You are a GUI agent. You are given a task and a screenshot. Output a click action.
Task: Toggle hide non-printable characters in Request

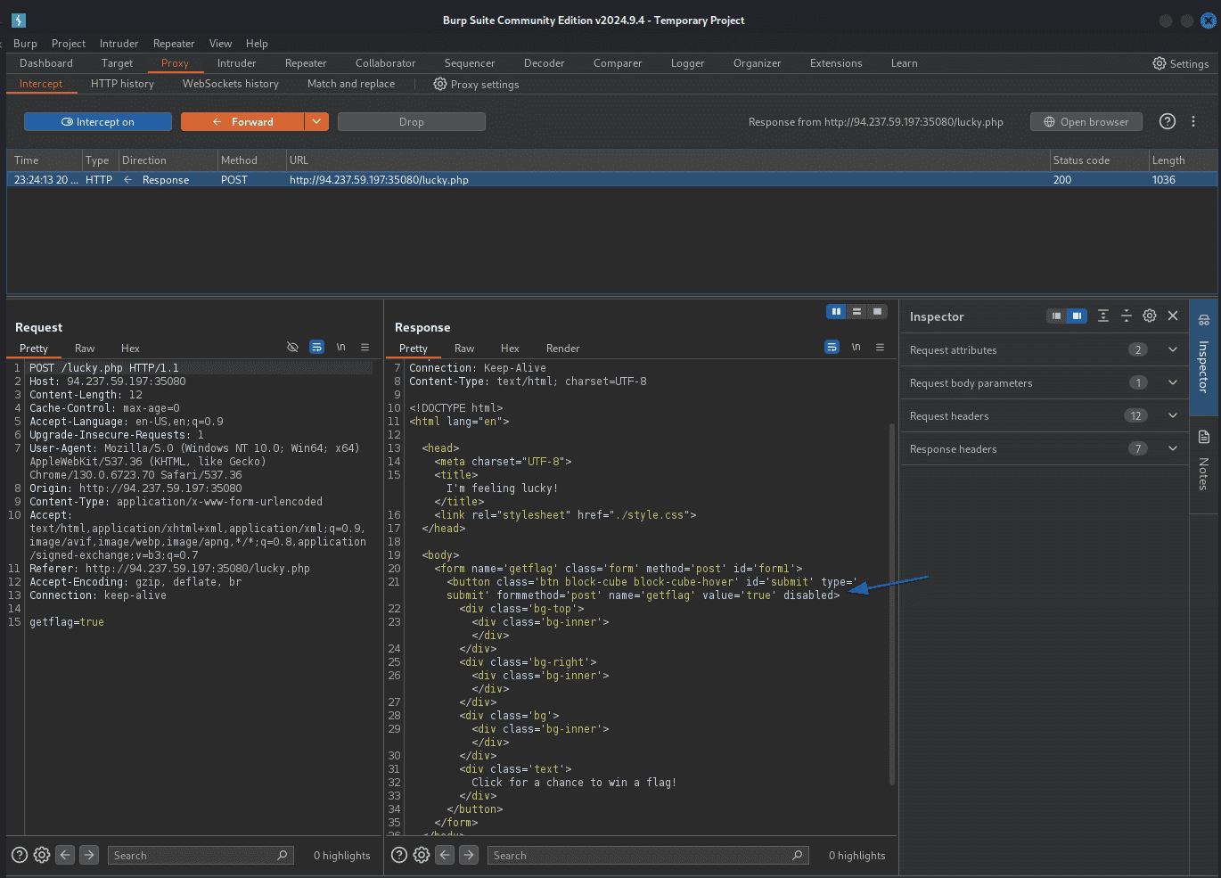292,347
